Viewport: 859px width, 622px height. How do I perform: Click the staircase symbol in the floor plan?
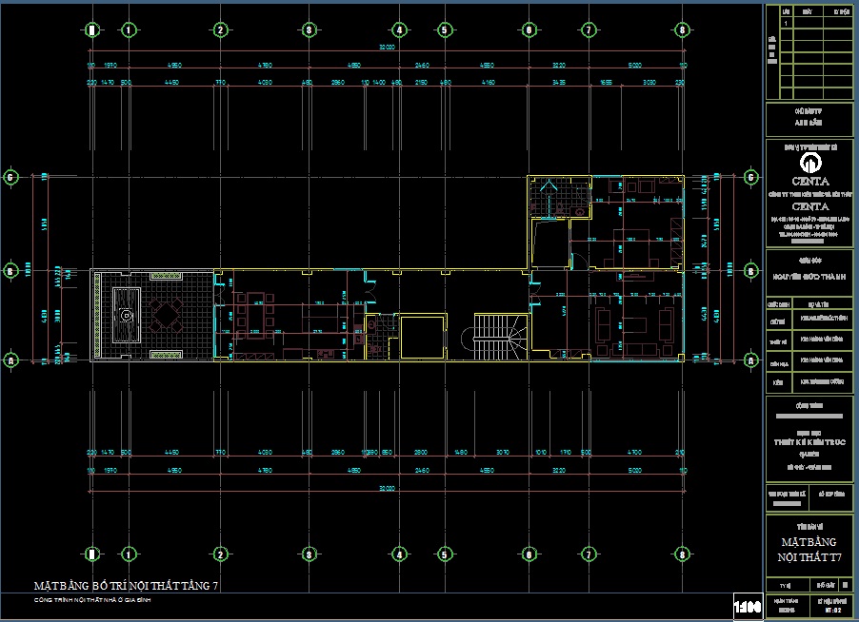click(499, 337)
